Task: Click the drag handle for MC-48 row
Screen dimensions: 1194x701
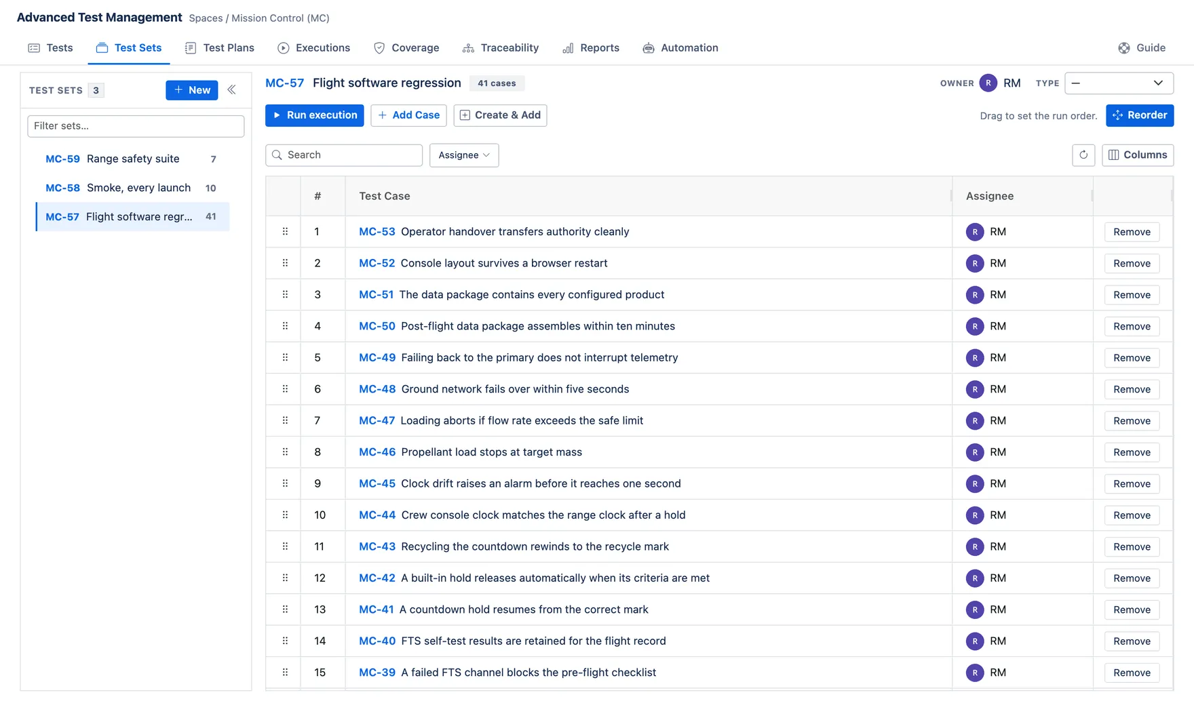Action: click(285, 389)
